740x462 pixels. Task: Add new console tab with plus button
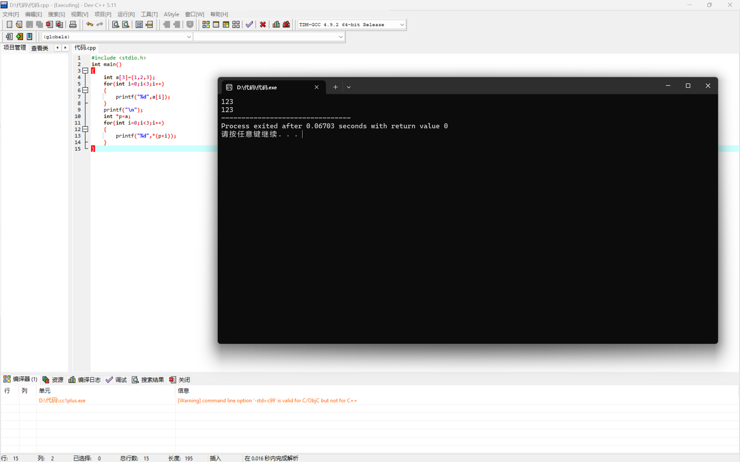335,87
